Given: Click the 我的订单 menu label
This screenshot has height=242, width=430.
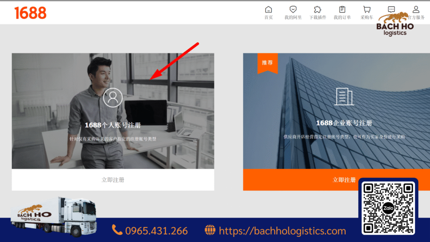Looking at the screenshot, I should click(342, 18).
